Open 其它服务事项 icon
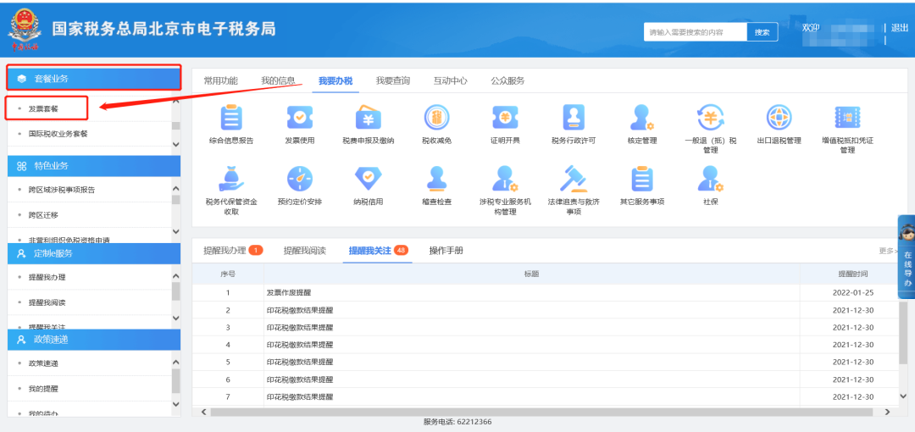Image resolution: width=915 pixels, height=432 pixels. click(x=642, y=179)
